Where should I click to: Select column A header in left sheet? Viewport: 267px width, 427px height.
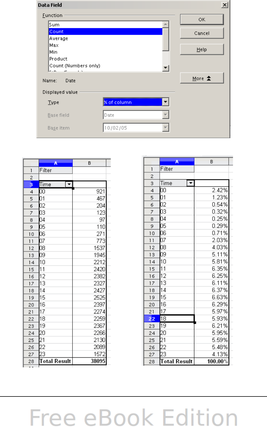[56, 163]
